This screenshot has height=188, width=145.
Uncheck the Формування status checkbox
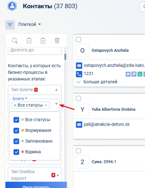(16, 130)
